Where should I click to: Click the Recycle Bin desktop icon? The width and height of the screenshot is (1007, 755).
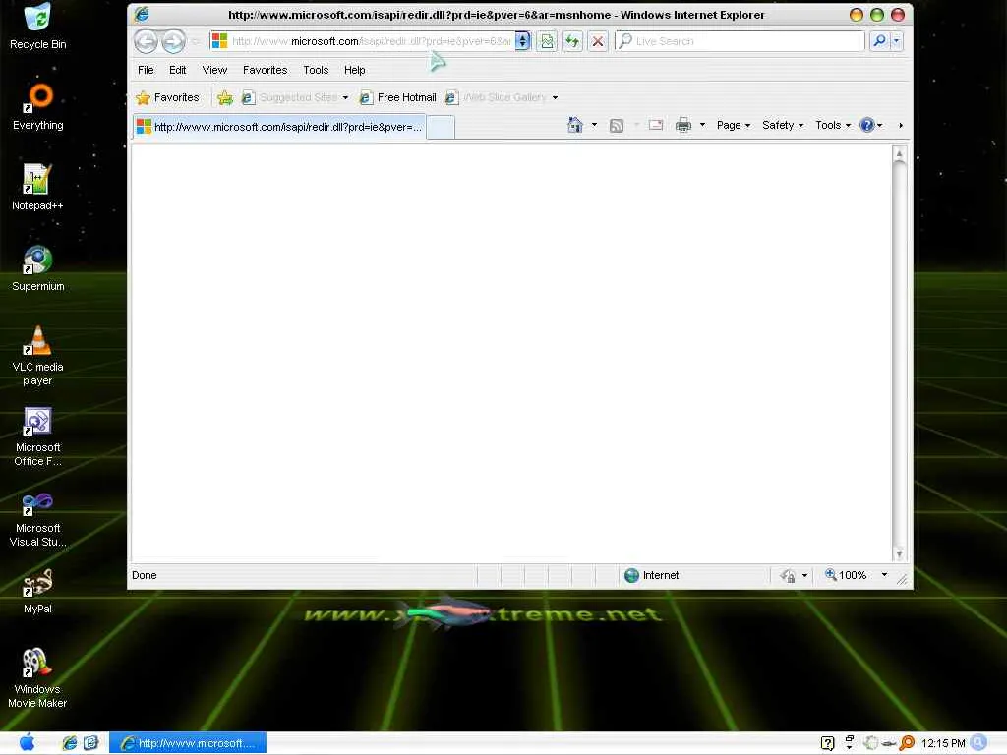[38, 27]
